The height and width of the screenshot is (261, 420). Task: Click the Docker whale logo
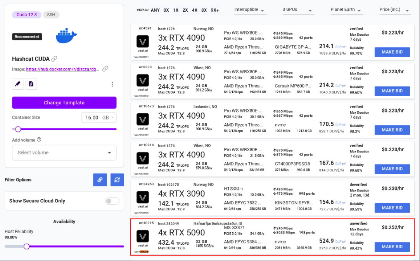(x=66, y=36)
